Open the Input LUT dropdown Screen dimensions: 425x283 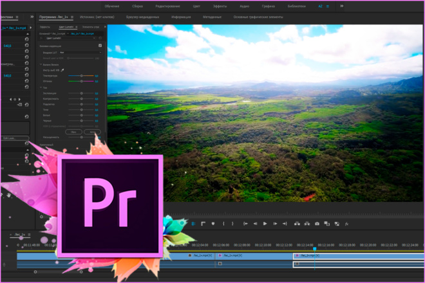(x=80, y=53)
